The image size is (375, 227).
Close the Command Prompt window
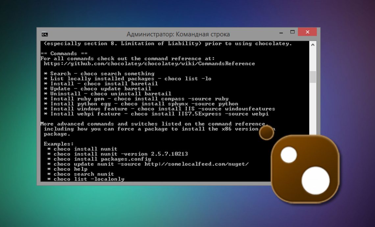click(307, 32)
